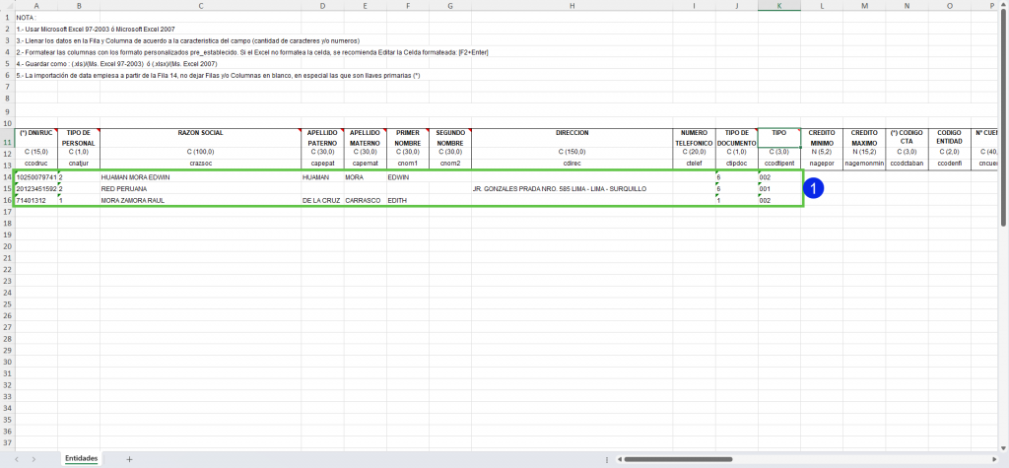This screenshot has width=1009, height=468.
Task: Select the APELLIDO PATERNO header cell
Action: click(322, 138)
